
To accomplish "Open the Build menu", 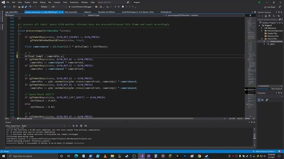I will 35,2.
